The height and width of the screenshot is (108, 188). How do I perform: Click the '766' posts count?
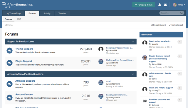[x=86, y=82]
